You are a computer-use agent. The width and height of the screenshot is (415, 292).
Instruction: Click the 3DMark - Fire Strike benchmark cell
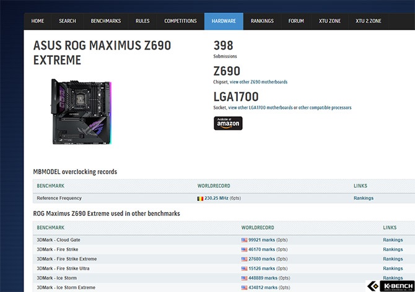(58, 249)
